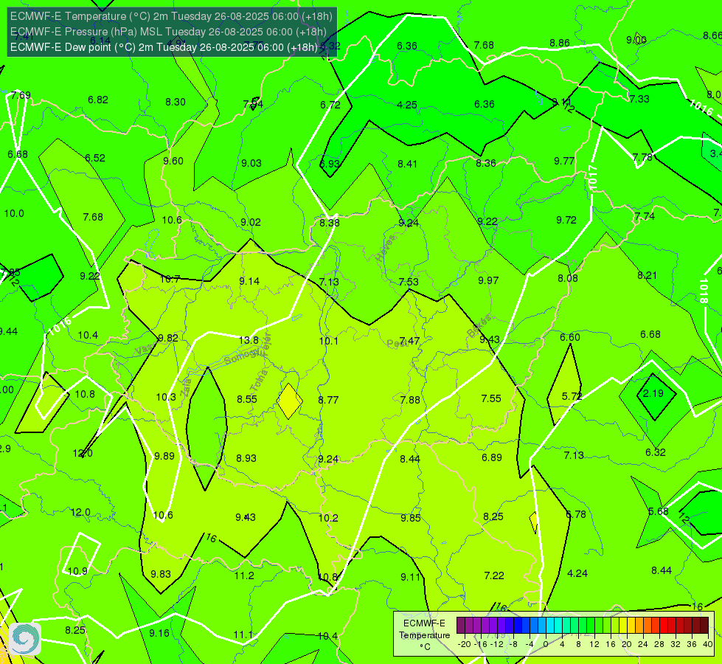
Task: Click the small bright yellow diamond temperature contour
Action: pyautogui.click(x=289, y=401)
